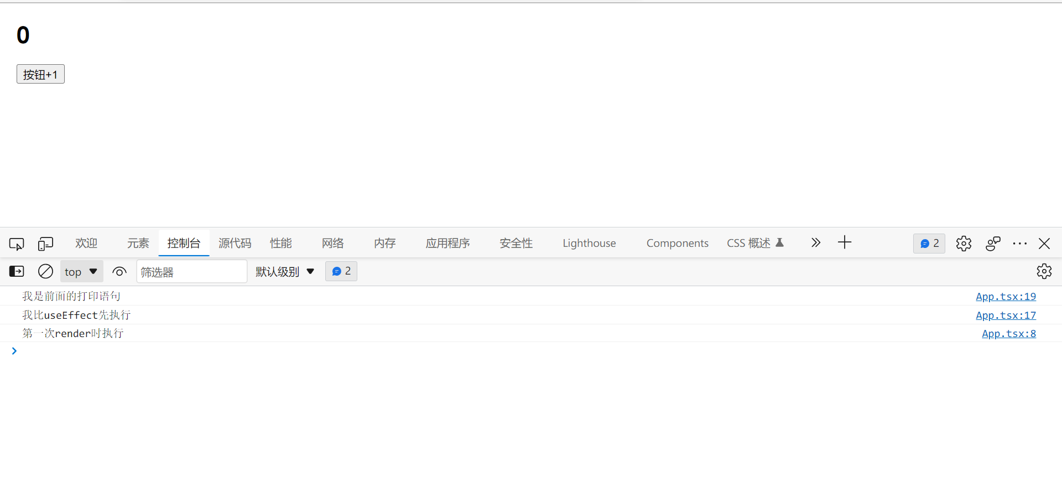The width and height of the screenshot is (1062, 481).
Task: Toggle device emulation icon
Action: (x=45, y=244)
